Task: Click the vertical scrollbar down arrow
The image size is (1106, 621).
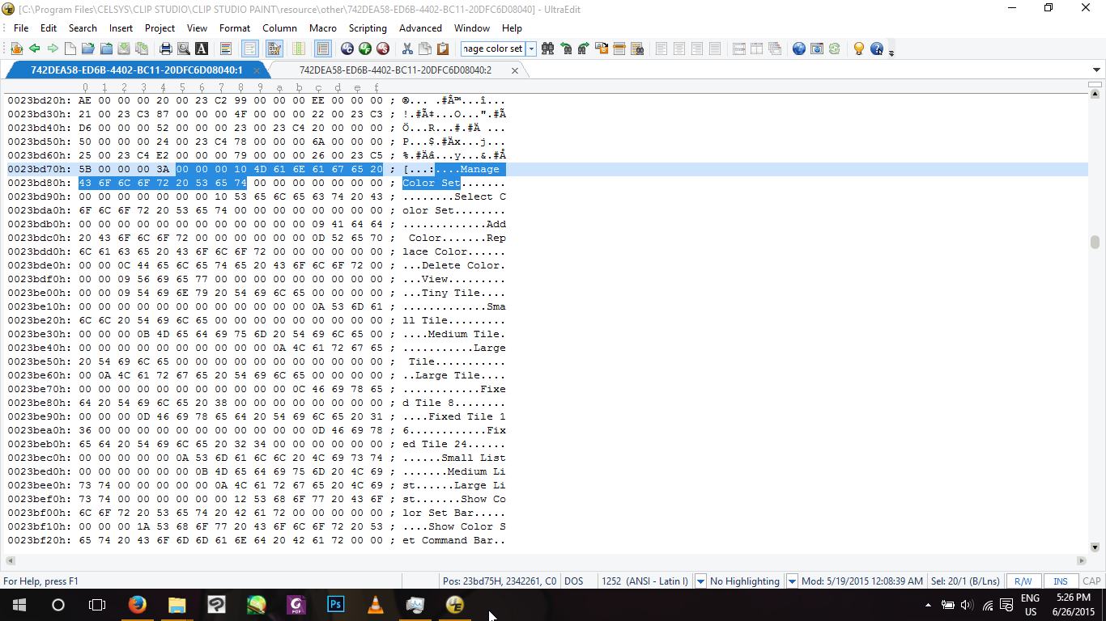Action: (x=1095, y=547)
